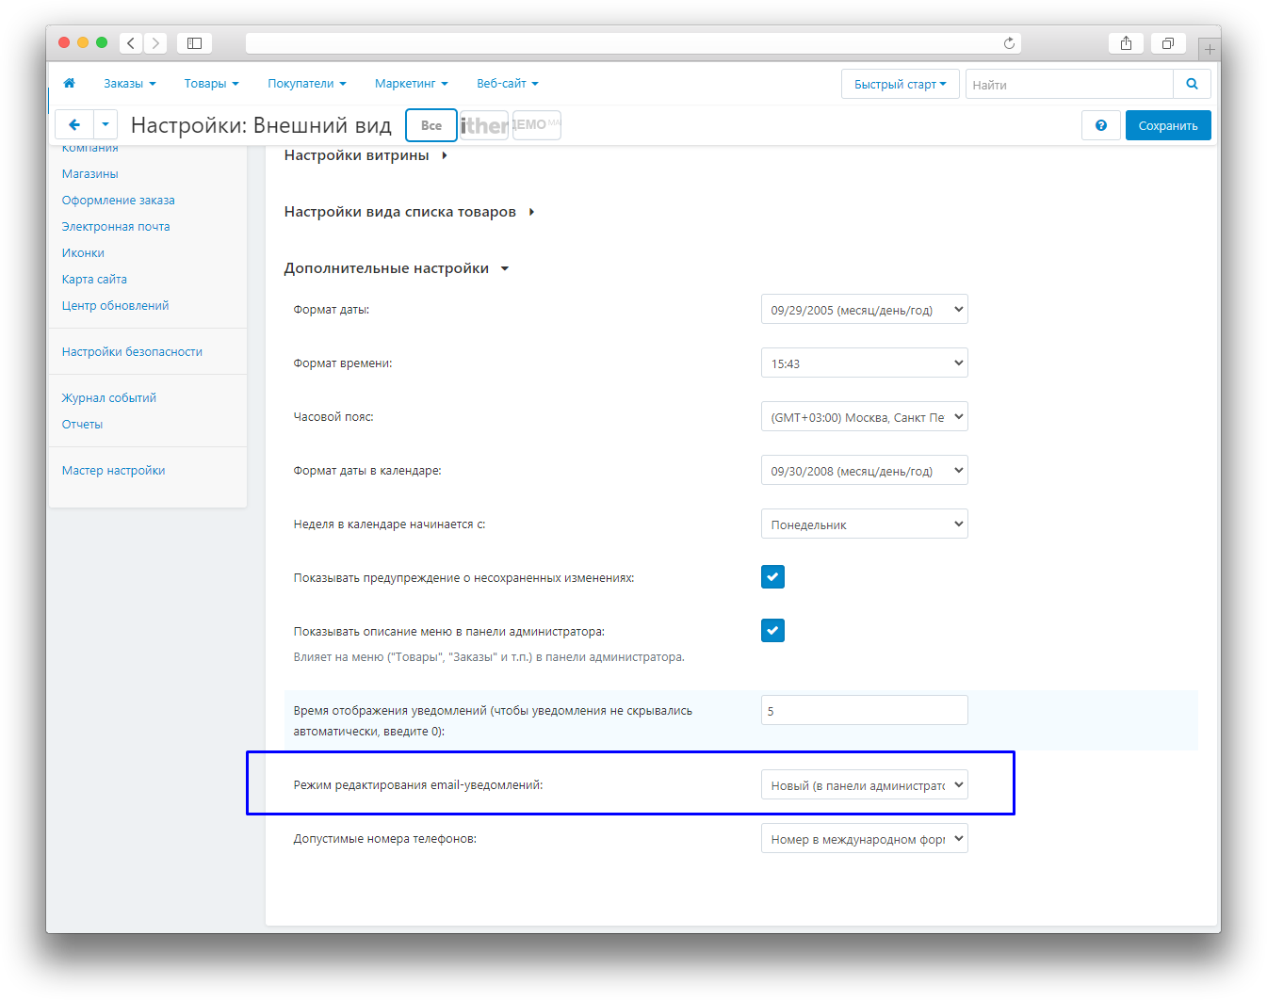
Task: Open the allowed phone numbers dropdown
Action: [864, 839]
